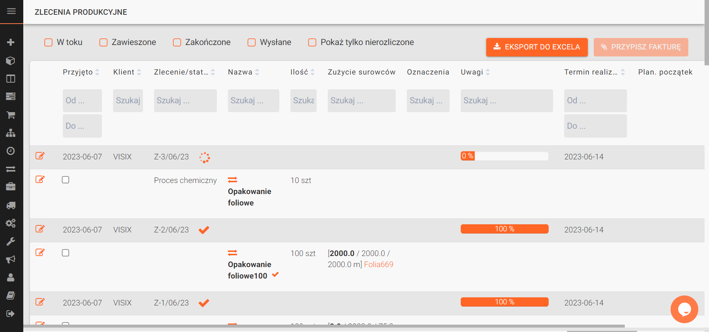Viewport: 709px width, 332px height.
Task: Open the chat support bubble
Action: click(684, 309)
